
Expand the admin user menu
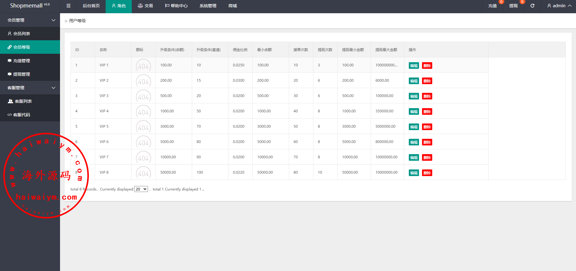(559, 6)
